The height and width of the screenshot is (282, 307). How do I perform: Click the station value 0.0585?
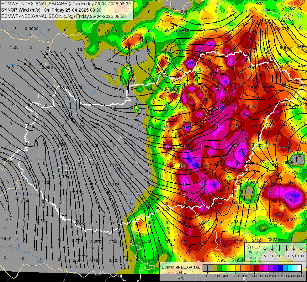pyautogui.click(x=183, y=31)
